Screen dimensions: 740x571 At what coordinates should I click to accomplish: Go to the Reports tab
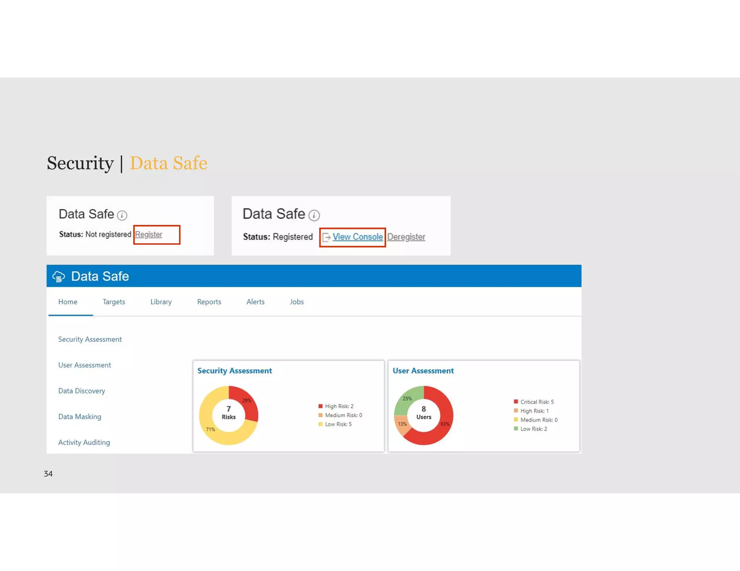209,302
